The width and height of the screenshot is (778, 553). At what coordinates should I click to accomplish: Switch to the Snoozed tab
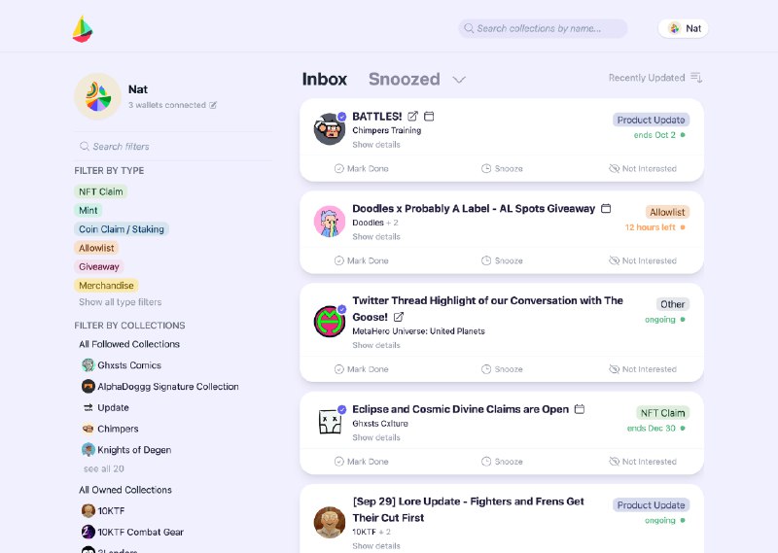tap(404, 80)
